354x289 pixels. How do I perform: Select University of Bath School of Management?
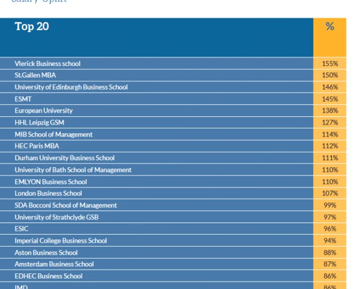pos(73,170)
